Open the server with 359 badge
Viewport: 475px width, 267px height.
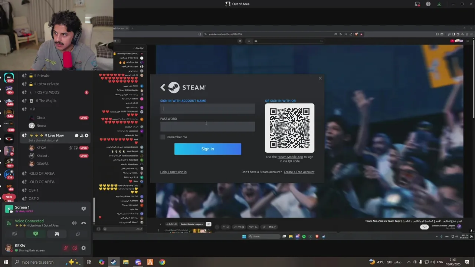[9, 78]
